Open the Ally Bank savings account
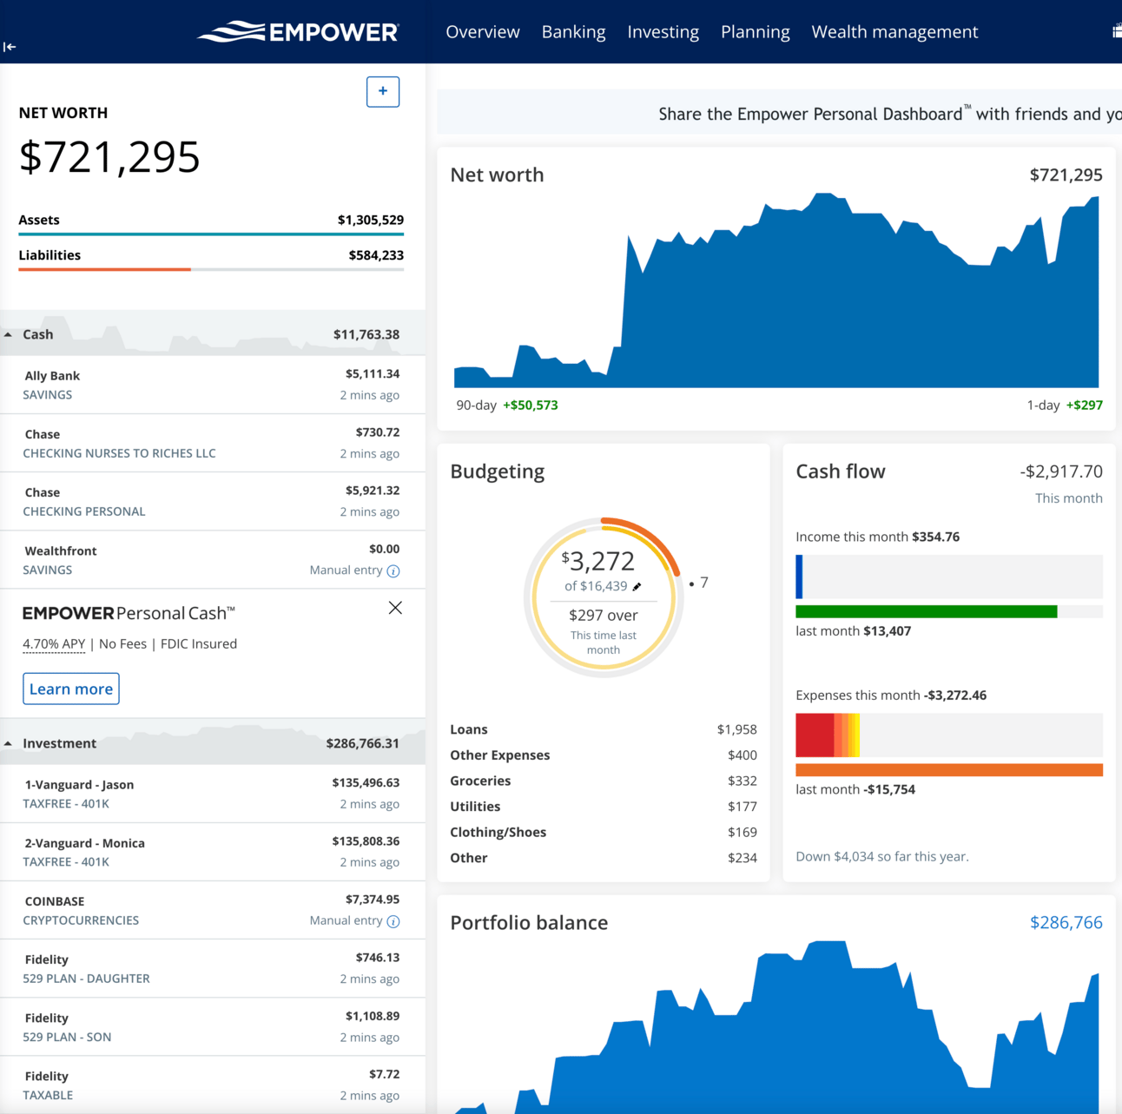The width and height of the screenshot is (1122, 1114). pos(213,385)
